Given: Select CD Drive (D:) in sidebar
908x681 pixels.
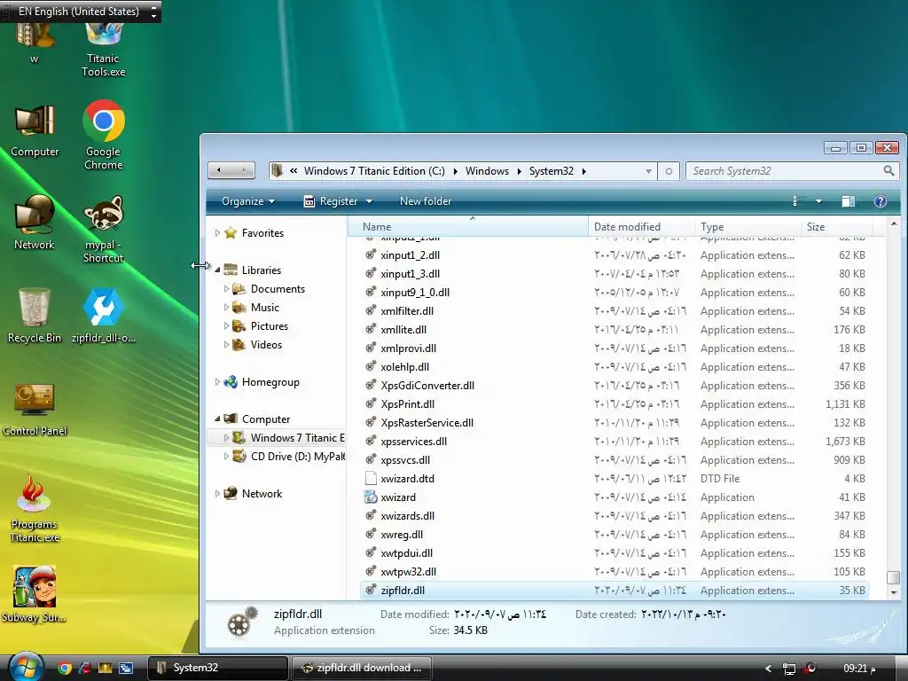Looking at the screenshot, I should click(289, 457).
